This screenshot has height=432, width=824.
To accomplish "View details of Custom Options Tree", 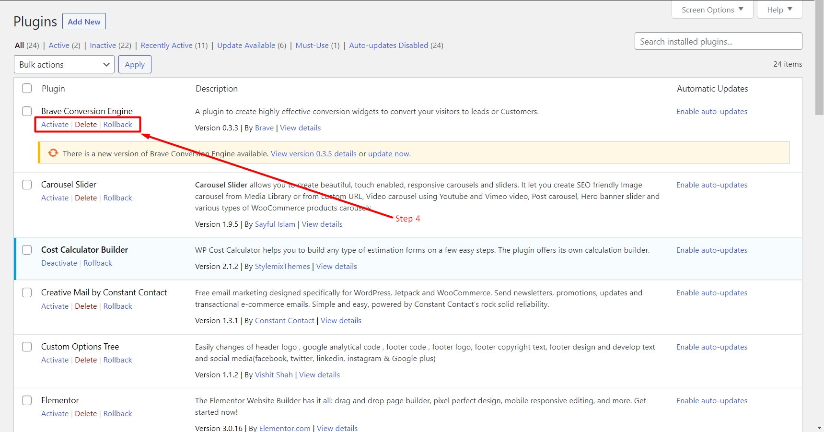I will pos(319,374).
